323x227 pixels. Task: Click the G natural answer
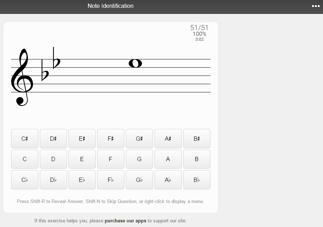[x=139, y=159]
